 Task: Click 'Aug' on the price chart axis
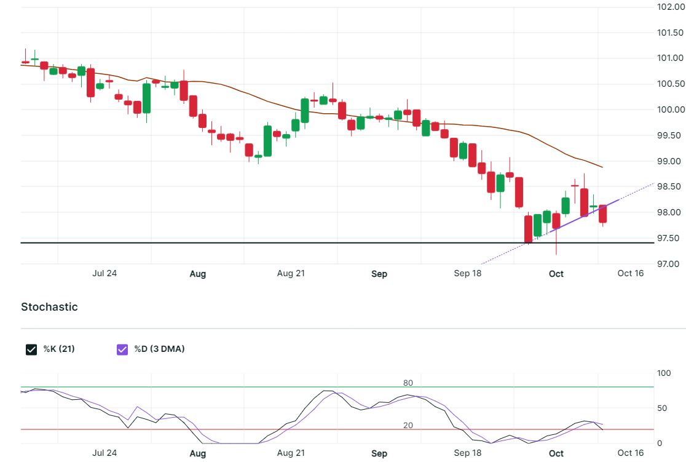pos(198,274)
